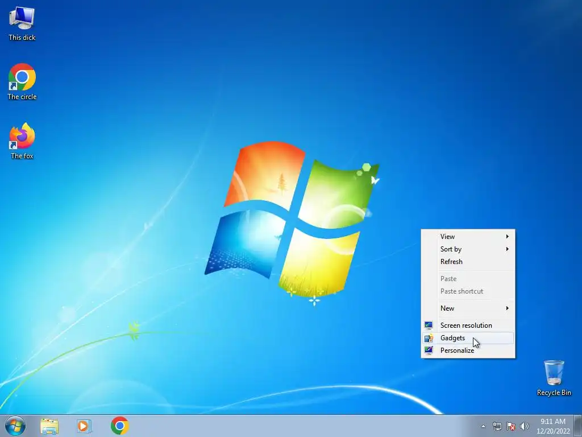Open Windows Explorer from the taskbar
The width and height of the screenshot is (582, 437).
coord(49,426)
